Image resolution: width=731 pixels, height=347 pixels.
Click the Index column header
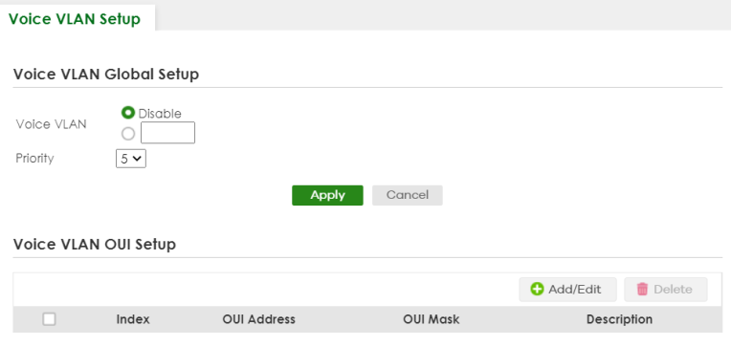point(133,319)
